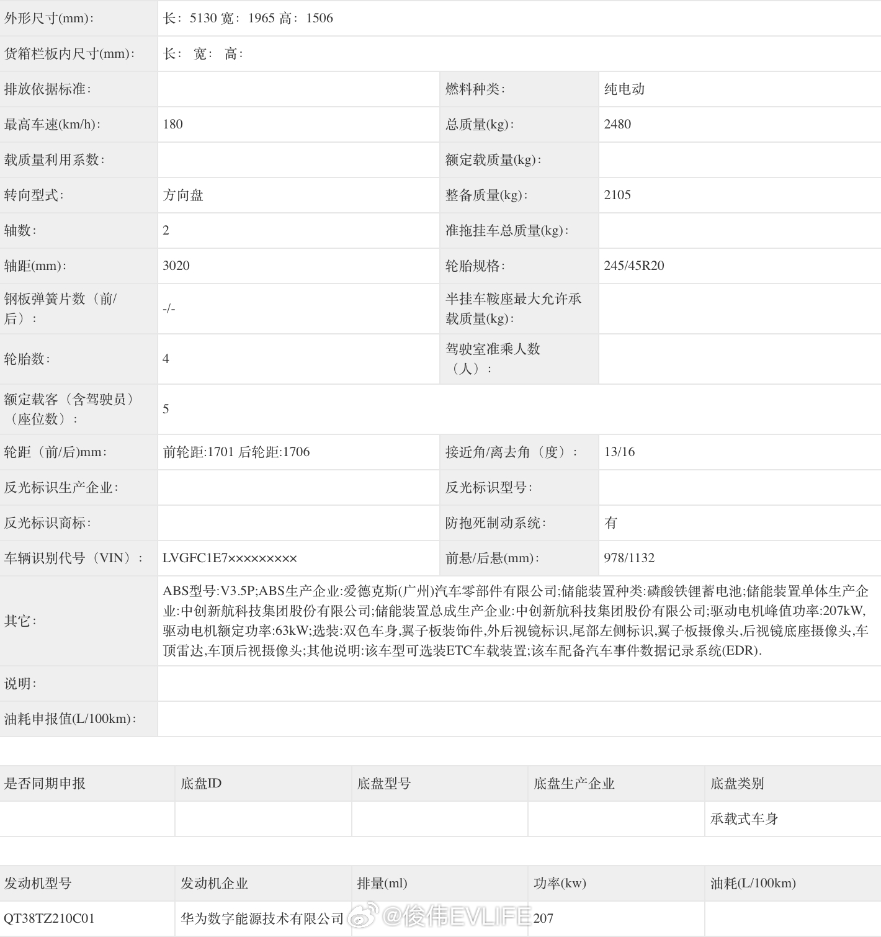Click the 前悬/后悬(mm) label
Image resolution: width=881 pixels, height=937 pixels.
[x=492, y=558]
